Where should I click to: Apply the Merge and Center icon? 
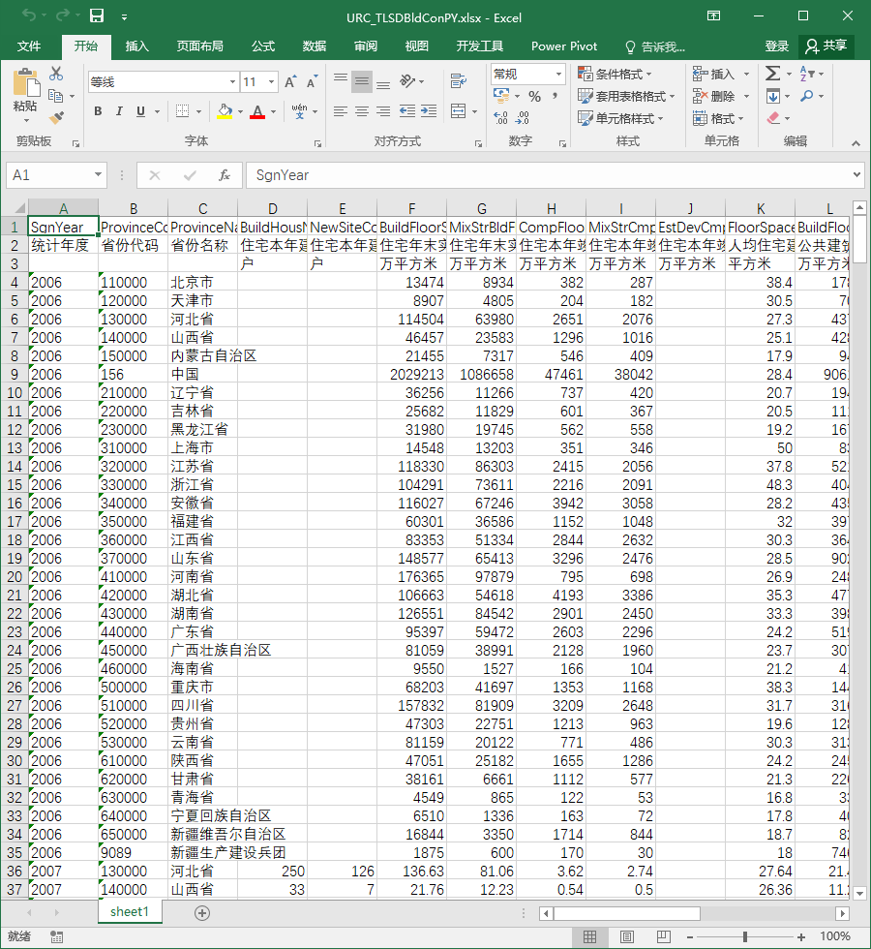click(459, 111)
